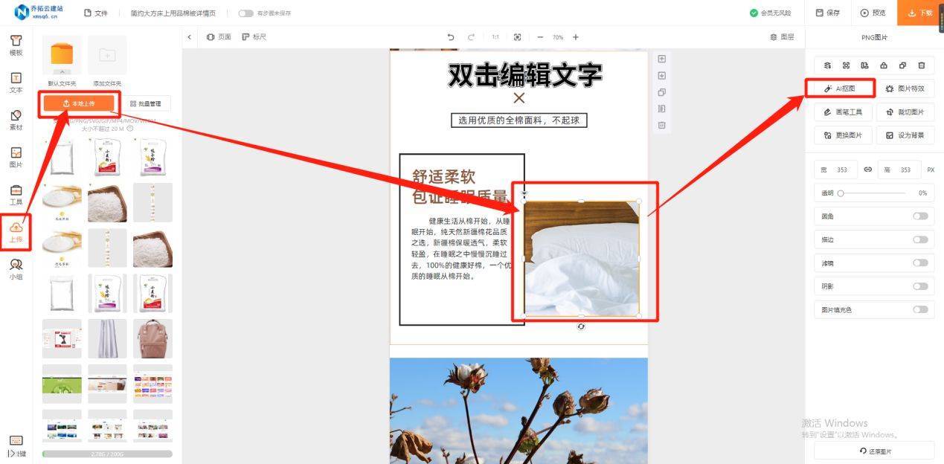
Task: Open the 图片 images sidebar section
Action: tap(16, 157)
